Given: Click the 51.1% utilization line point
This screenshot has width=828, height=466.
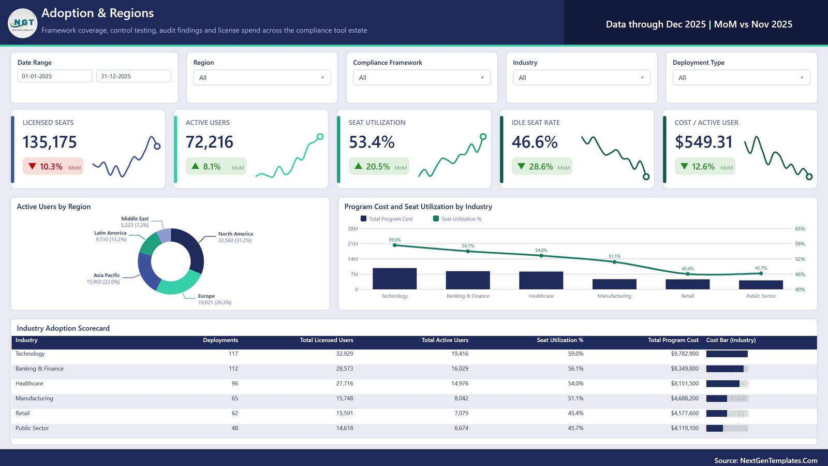Looking at the screenshot, I should click(x=614, y=262).
